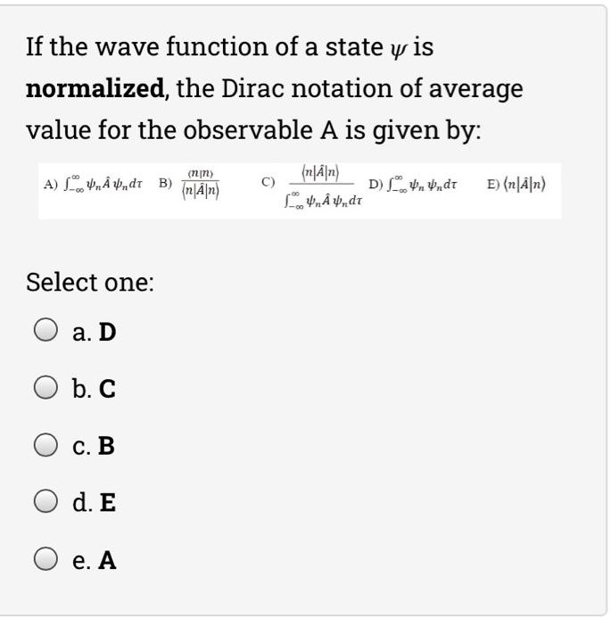Click the bold 'E' answer label
Screen dimensions: 611x618
coord(107,504)
